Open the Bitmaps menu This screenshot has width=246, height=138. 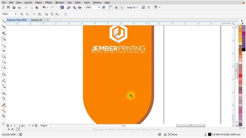point(60,3)
